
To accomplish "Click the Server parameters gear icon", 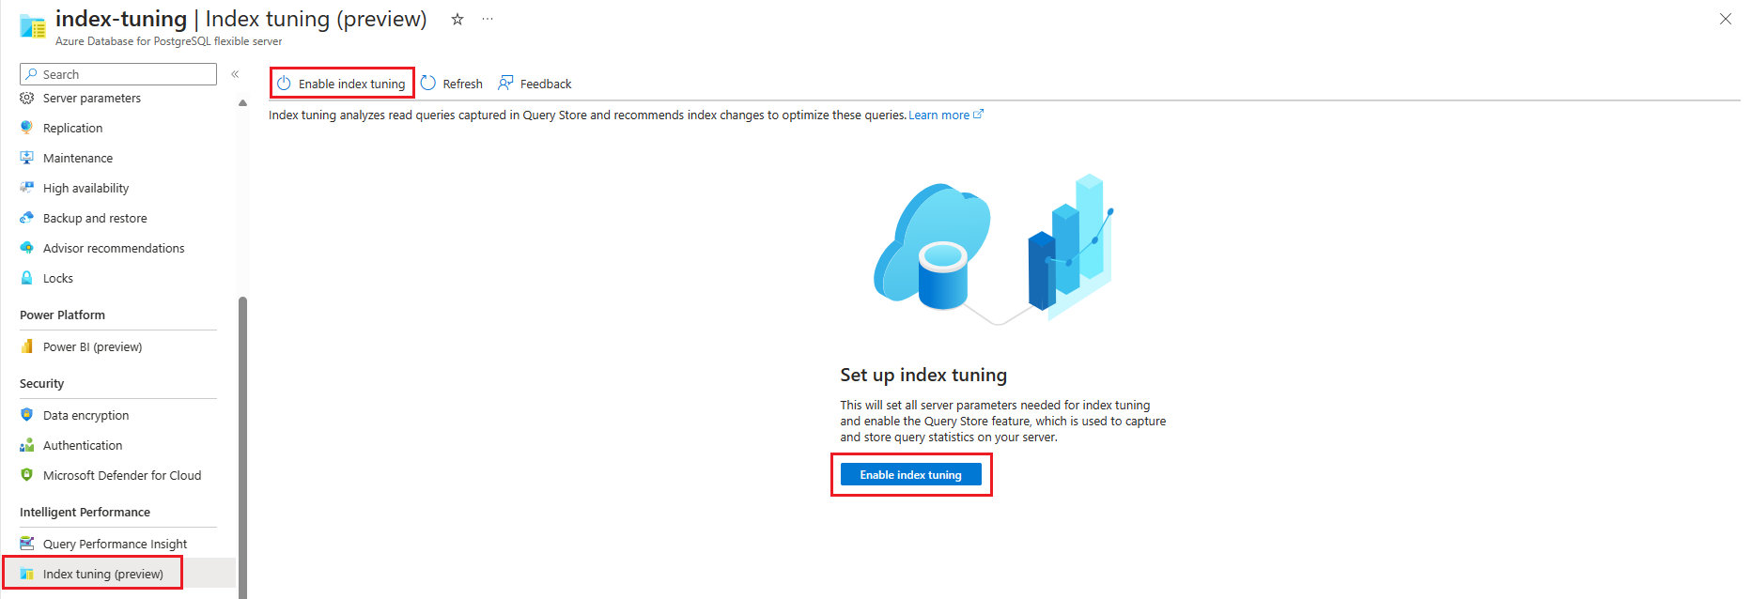I will click(27, 98).
